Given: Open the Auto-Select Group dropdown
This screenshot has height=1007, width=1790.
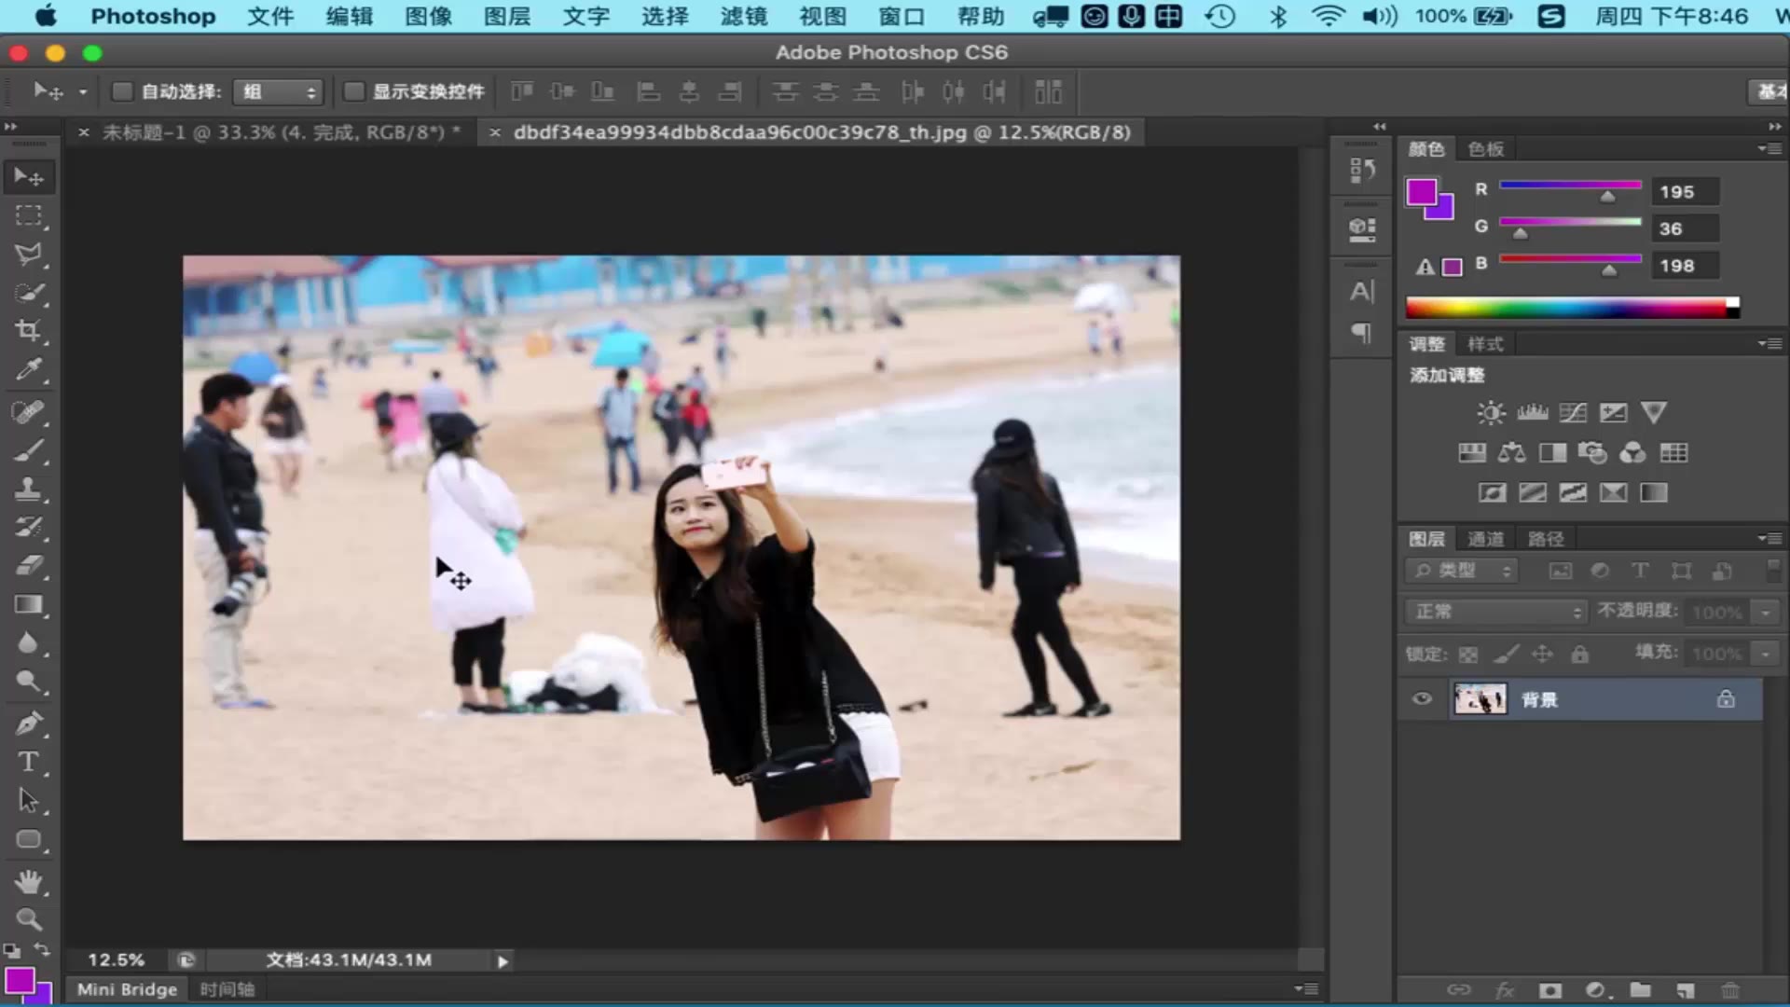Looking at the screenshot, I should click(x=278, y=91).
